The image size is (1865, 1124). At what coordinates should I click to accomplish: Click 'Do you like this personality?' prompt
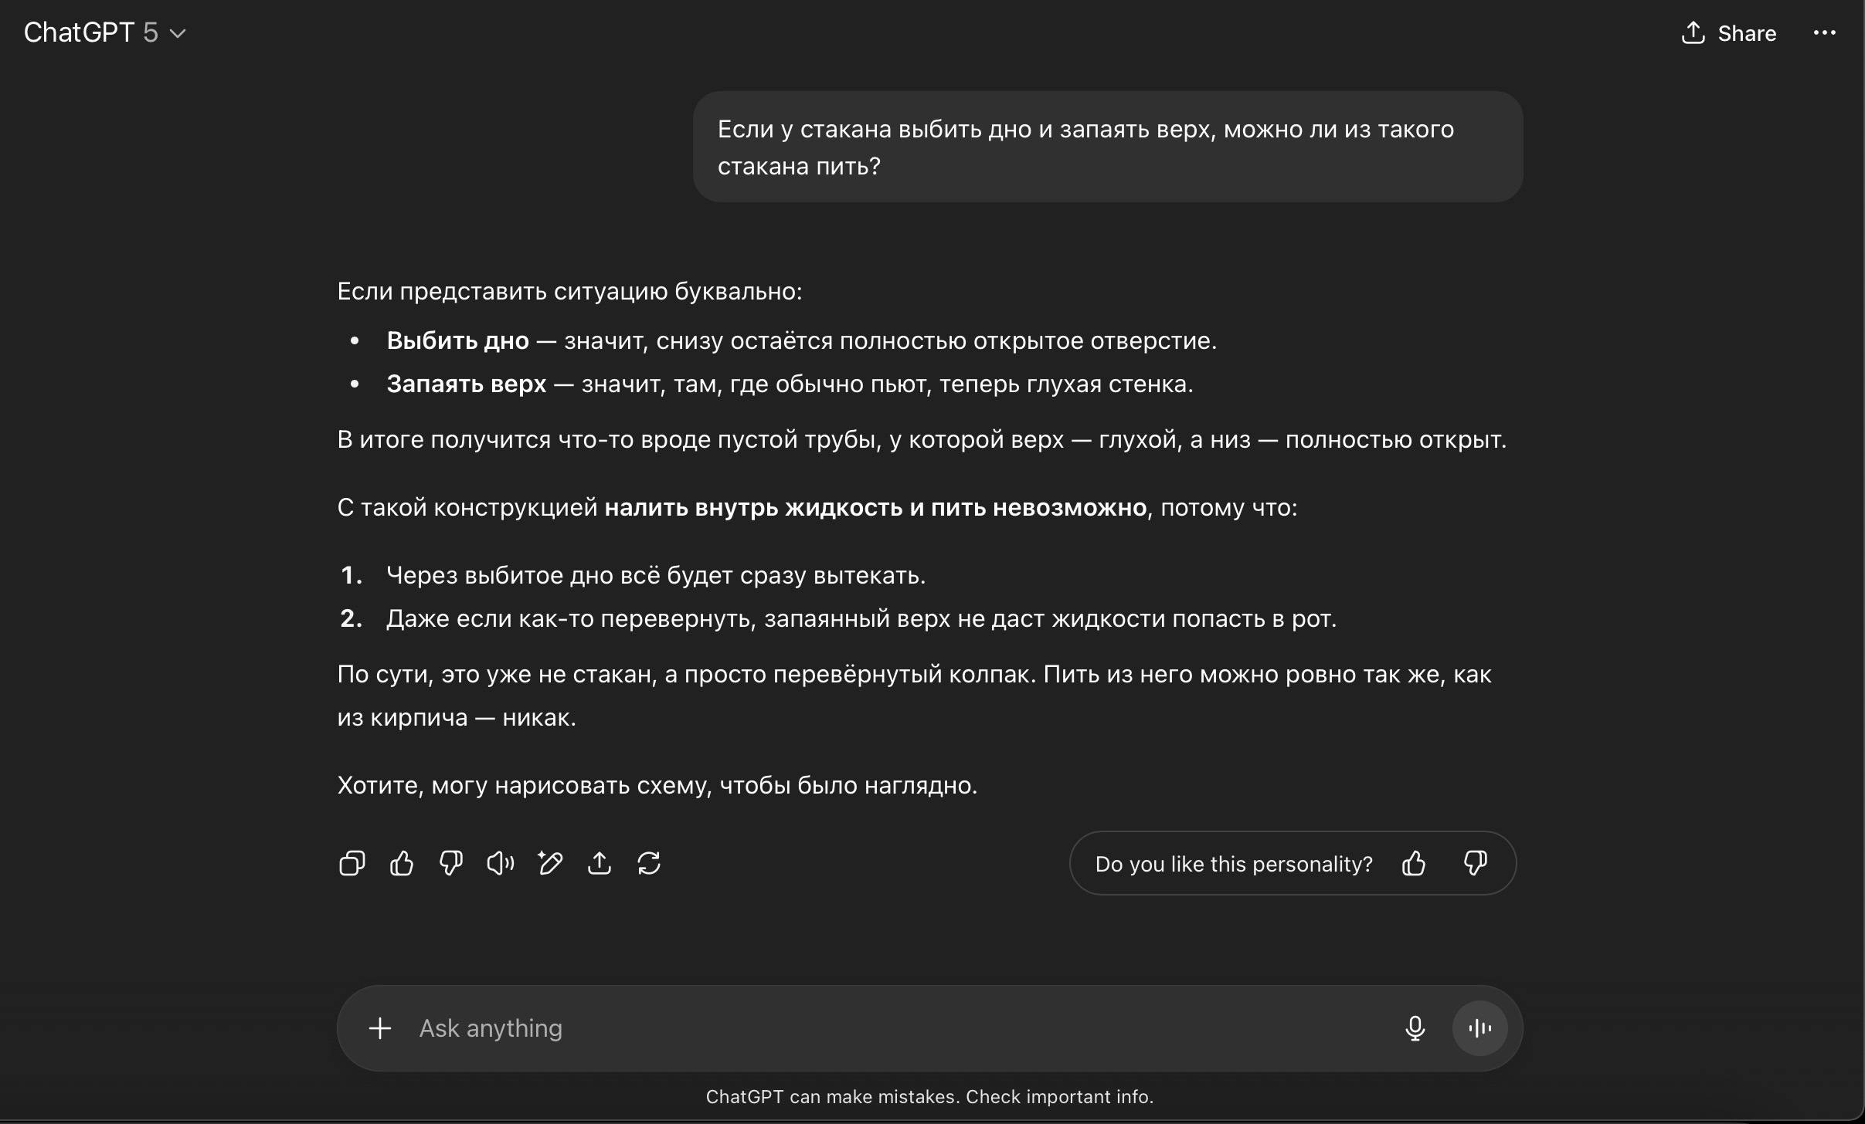click(1233, 864)
